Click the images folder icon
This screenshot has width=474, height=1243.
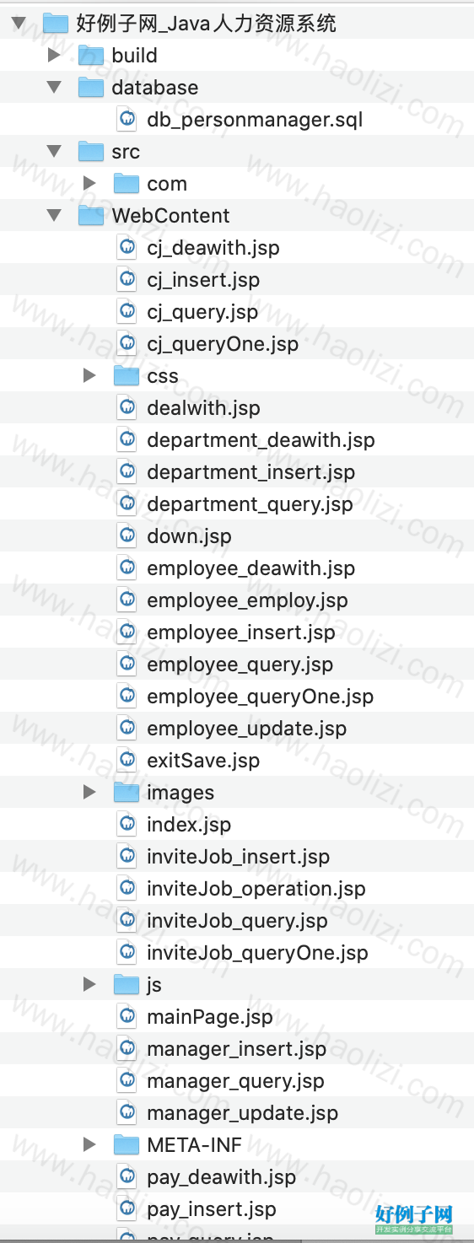[x=127, y=793]
